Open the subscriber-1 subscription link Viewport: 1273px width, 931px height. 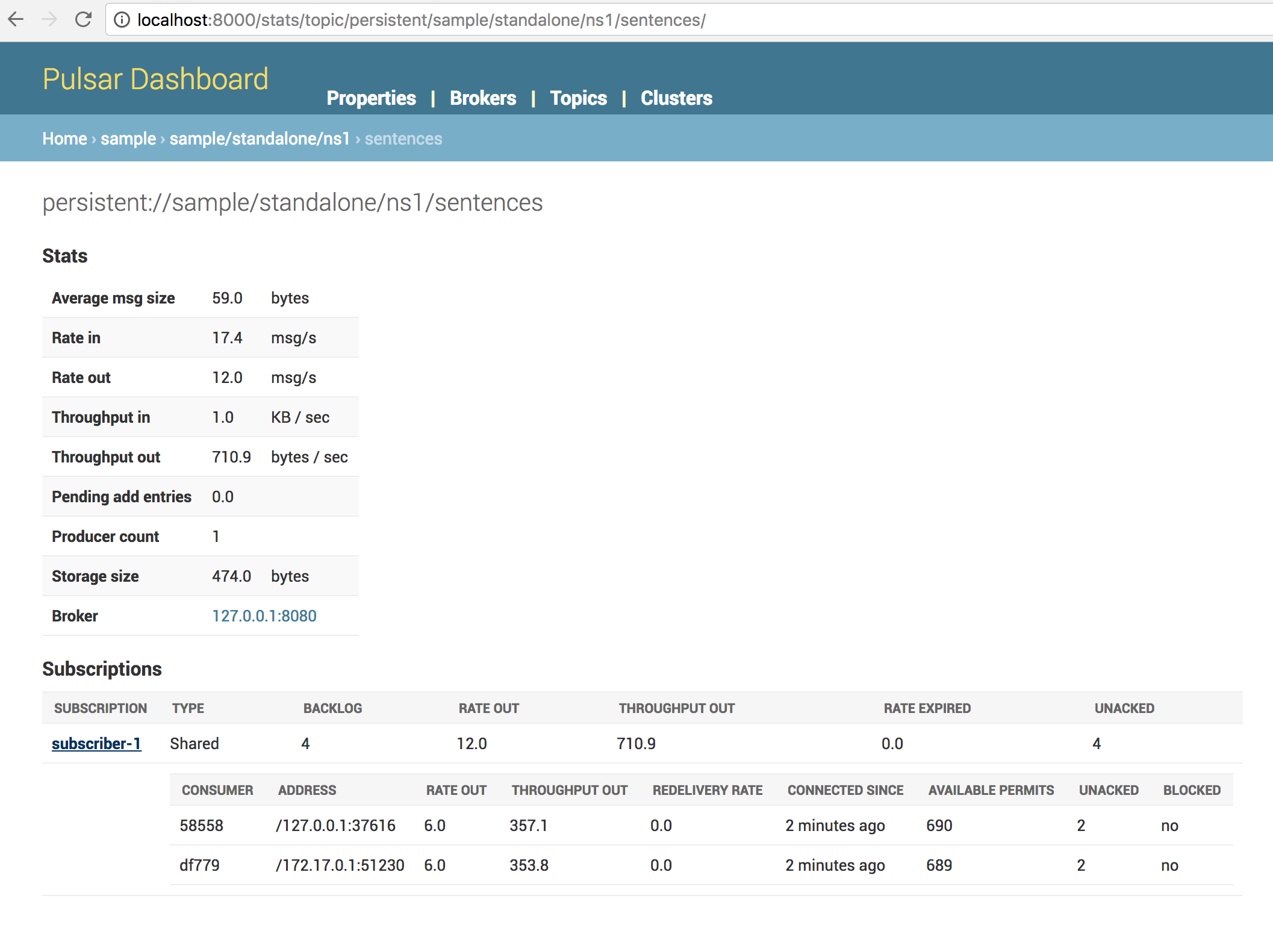click(96, 743)
